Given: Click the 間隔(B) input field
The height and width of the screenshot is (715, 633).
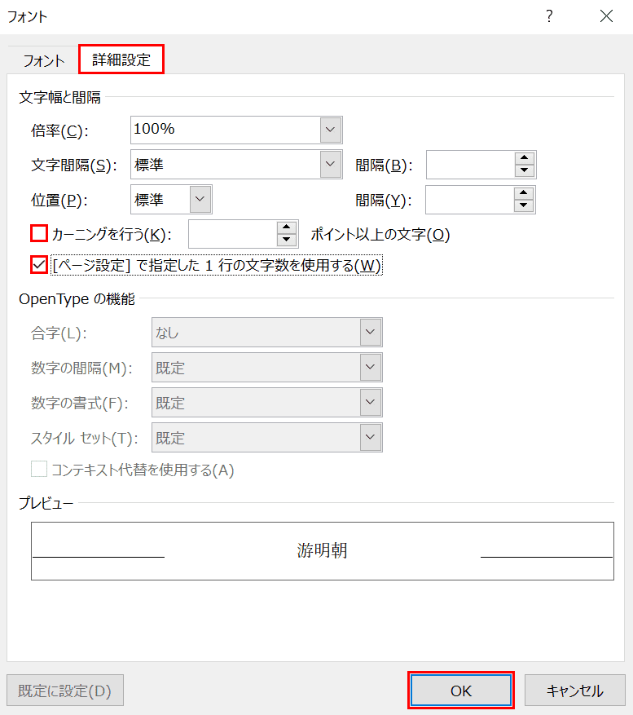Looking at the screenshot, I should point(471,165).
